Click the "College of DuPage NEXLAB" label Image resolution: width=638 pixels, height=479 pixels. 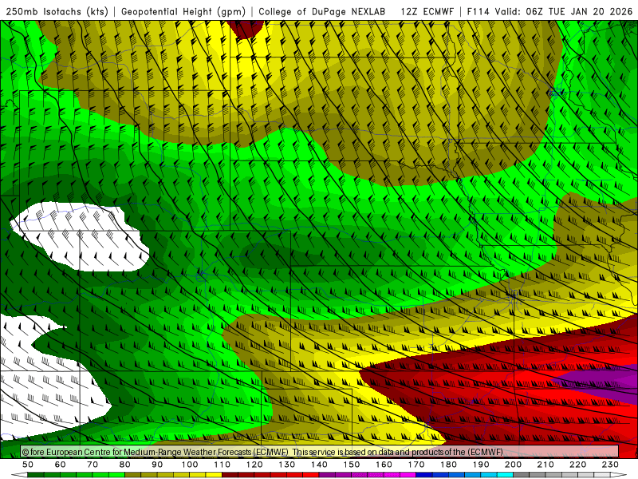coord(322,11)
